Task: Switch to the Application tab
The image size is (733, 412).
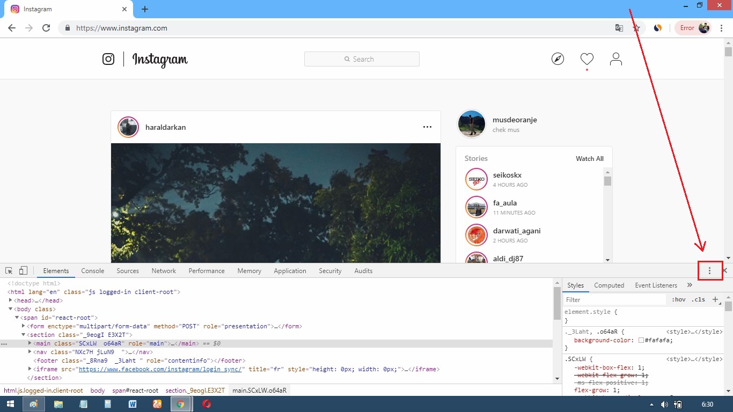Action: click(x=290, y=271)
